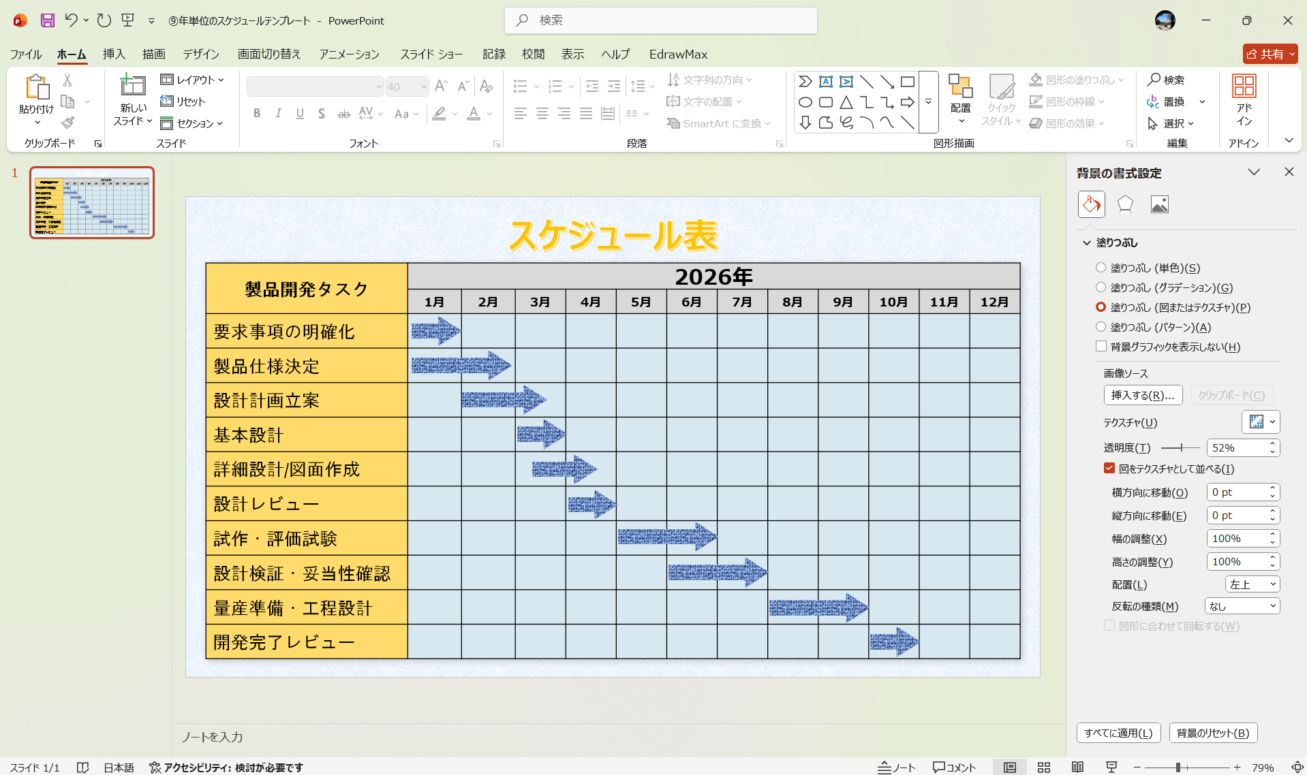Open the スライド ショー menu

pos(431,54)
